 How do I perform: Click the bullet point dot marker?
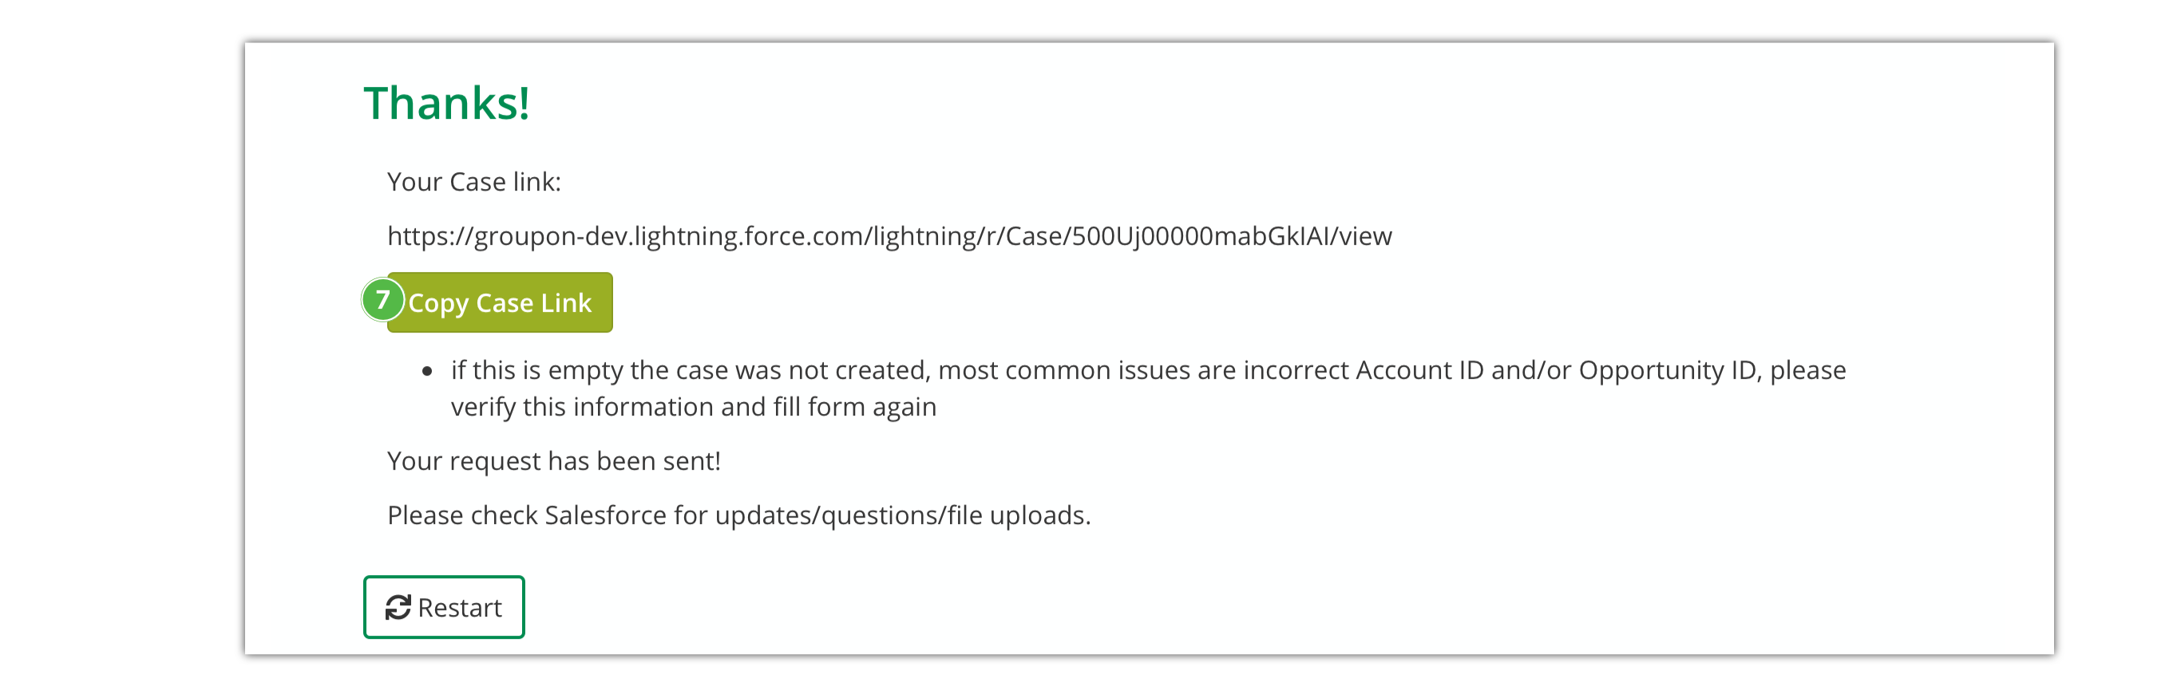(427, 370)
